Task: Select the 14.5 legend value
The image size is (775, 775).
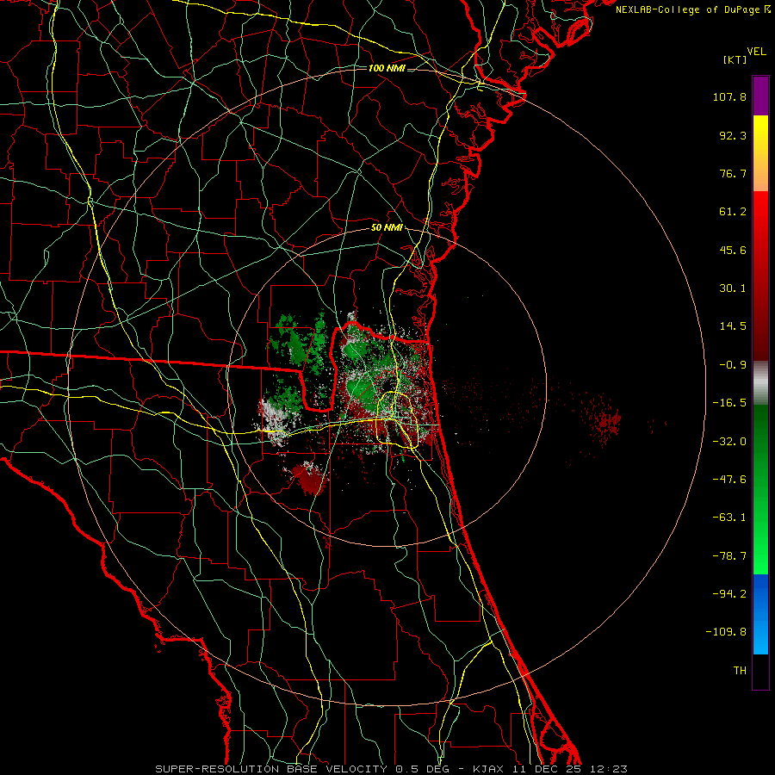Action: tap(733, 326)
